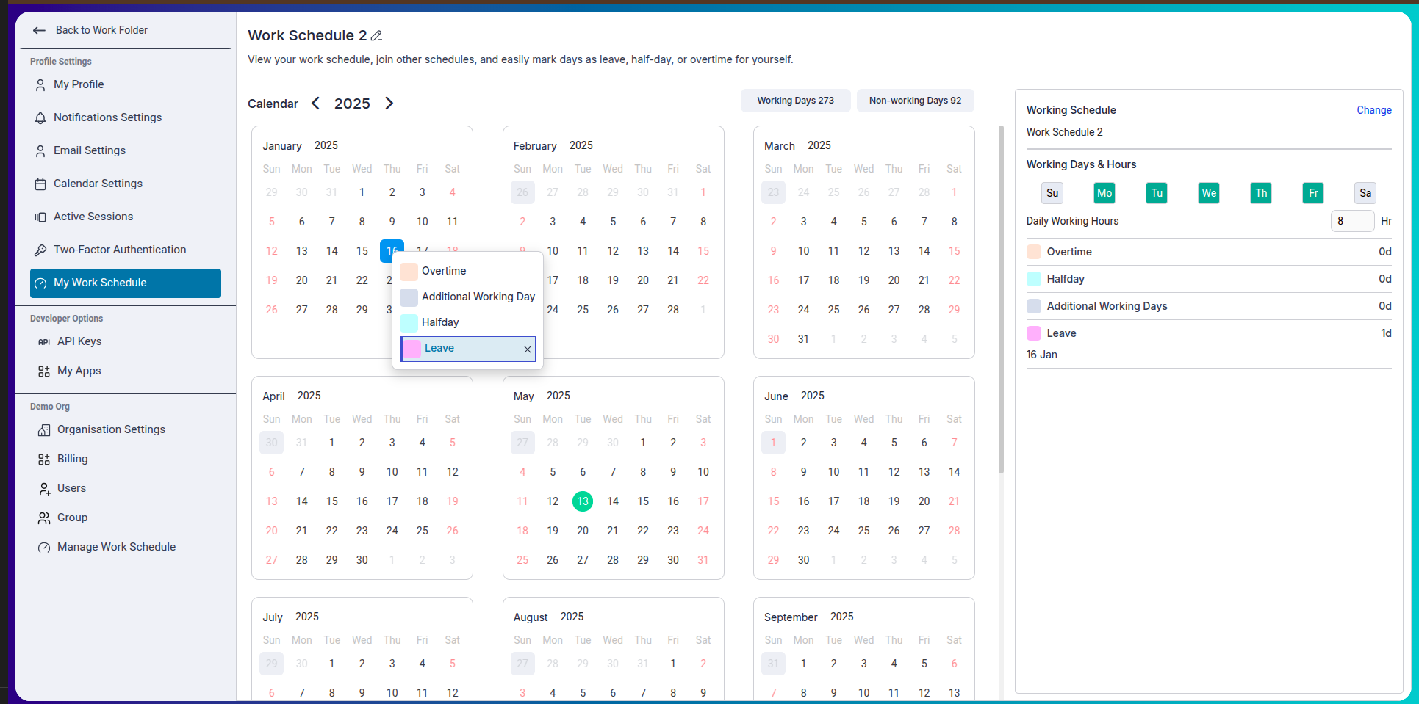Remove Leave selection with the X icon
Viewport: 1419px width, 704px height.
click(x=527, y=349)
